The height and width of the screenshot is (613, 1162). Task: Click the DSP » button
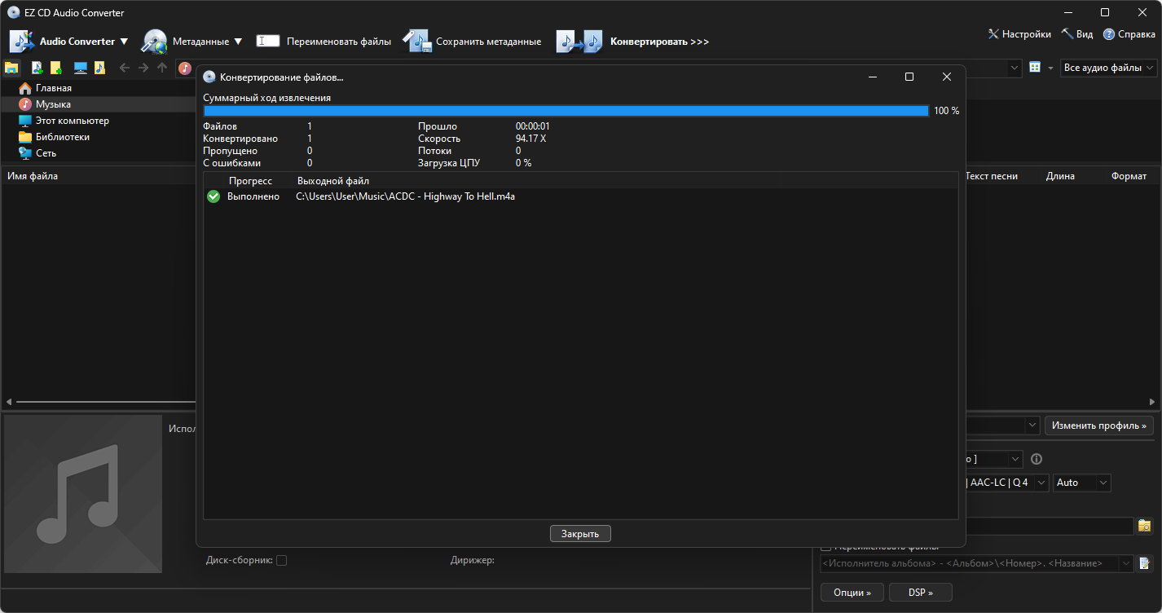pyautogui.click(x=920, y=593)
